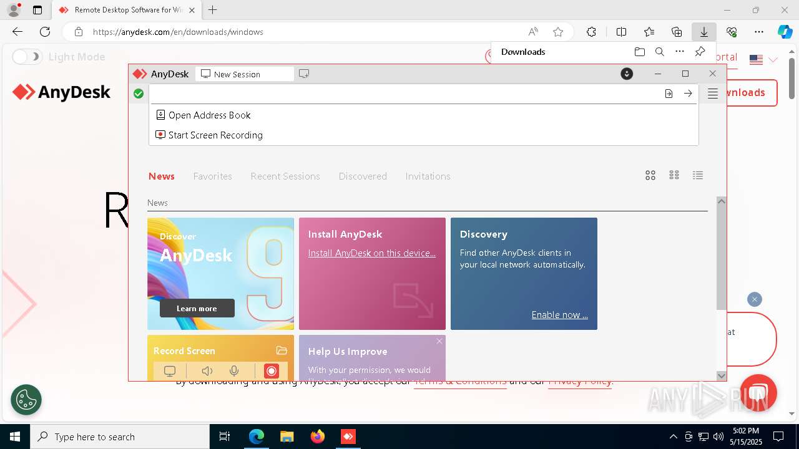Toggle monitor capture in Record Screen card
Viewport: 799px width, 449px height.
pyautogui.click(x=170, y=371)
